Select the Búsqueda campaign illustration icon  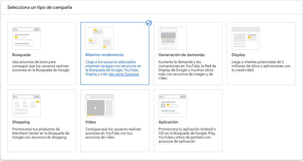pos(26,38)
